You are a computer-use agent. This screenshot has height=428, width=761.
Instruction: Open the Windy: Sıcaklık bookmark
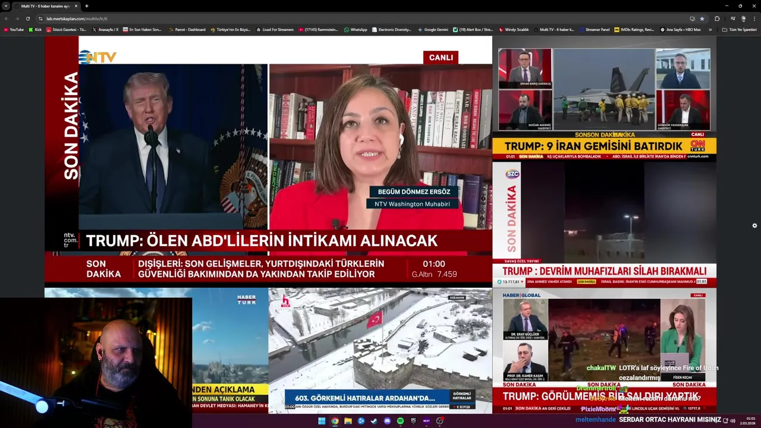(x=514, y=29)
